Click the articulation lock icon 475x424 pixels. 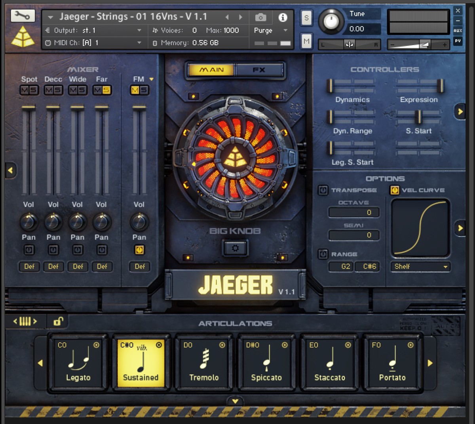(x=58, y=321)
